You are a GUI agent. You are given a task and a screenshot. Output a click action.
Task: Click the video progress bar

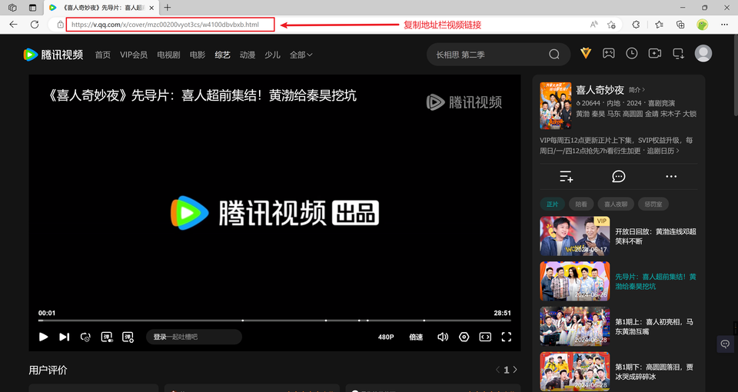pos(275,321)
